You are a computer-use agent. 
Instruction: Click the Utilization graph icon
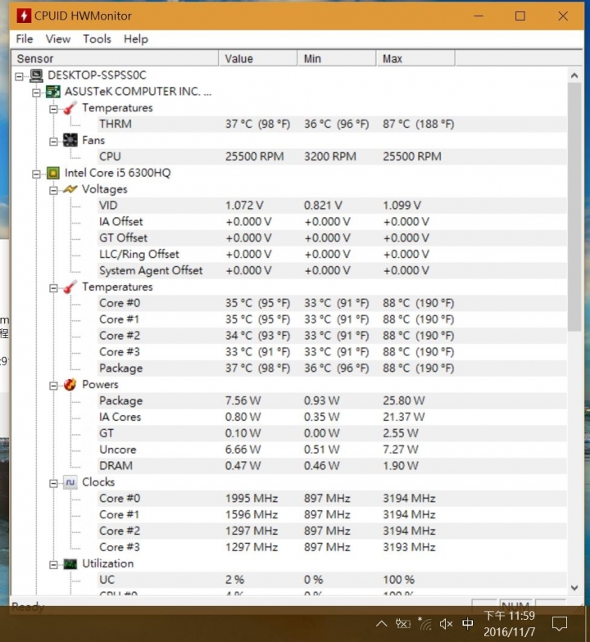(70, 564)
